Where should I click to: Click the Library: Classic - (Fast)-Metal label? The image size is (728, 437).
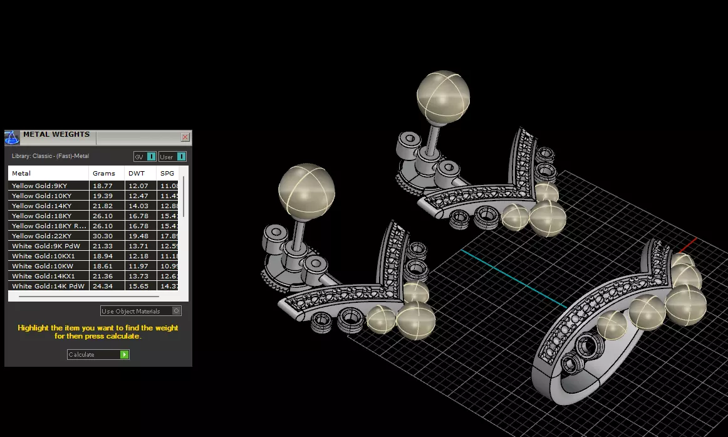click(50, 156)
